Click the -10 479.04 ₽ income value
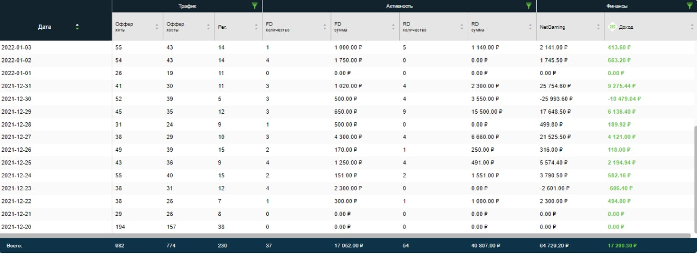 (625, 99)
